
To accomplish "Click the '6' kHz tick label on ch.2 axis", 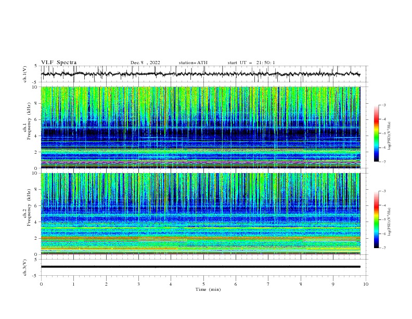I will coord(36,206).
